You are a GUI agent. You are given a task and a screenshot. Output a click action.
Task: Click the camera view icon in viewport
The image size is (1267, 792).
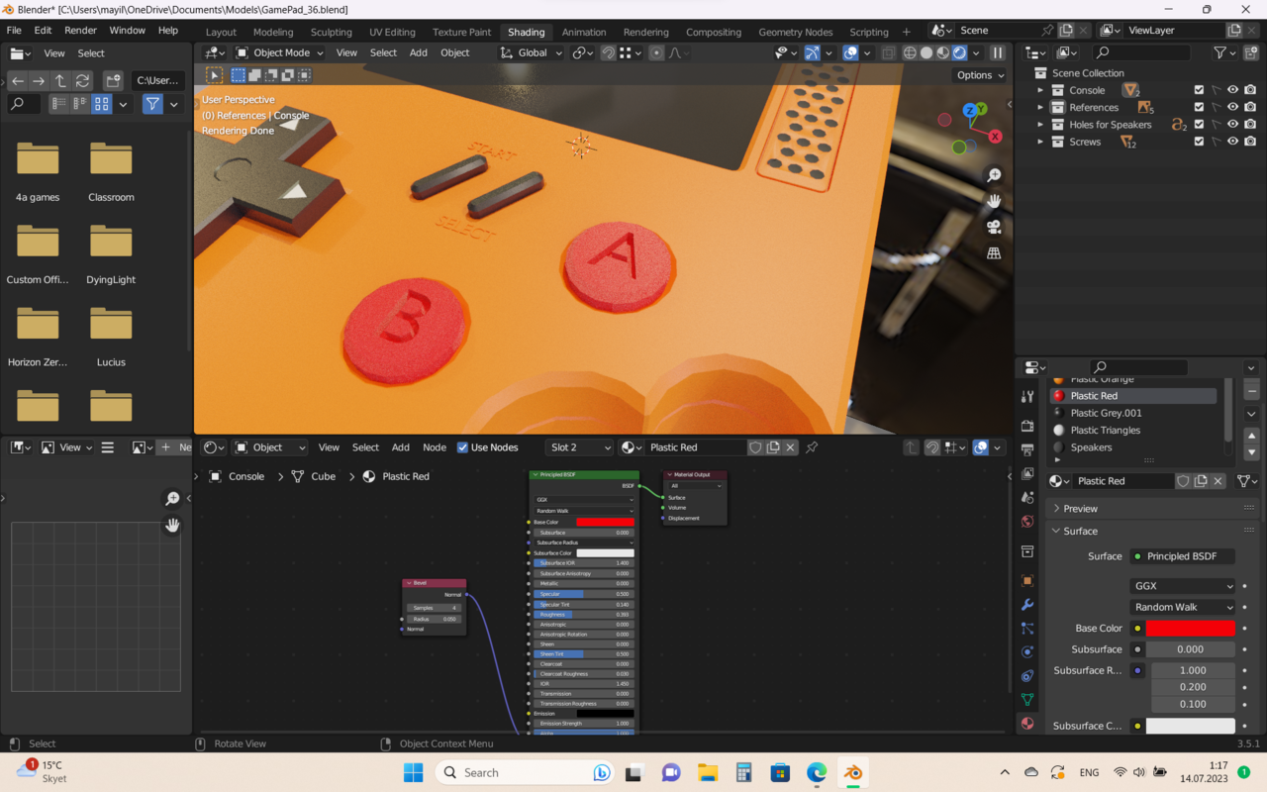[x=994, y=227]
